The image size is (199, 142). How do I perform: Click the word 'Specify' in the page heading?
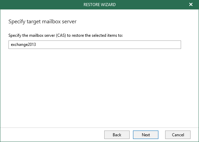point(17,22)
